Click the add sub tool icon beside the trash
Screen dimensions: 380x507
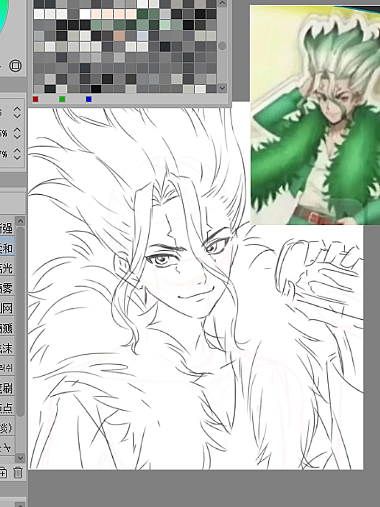click(3, 473)
